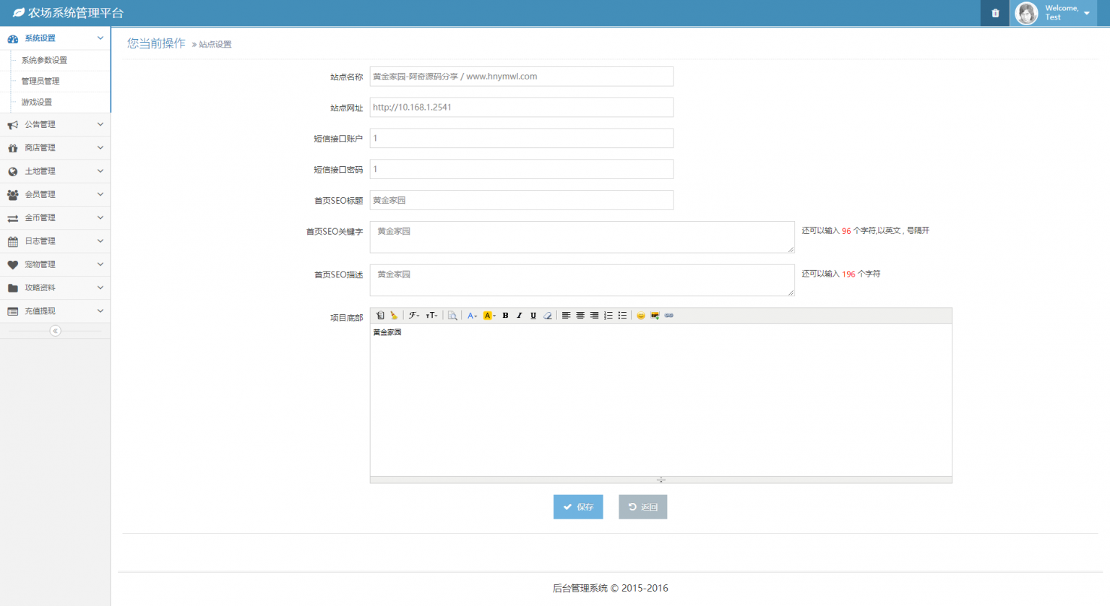Click the paste-as-text editor icon

[380, 316]
